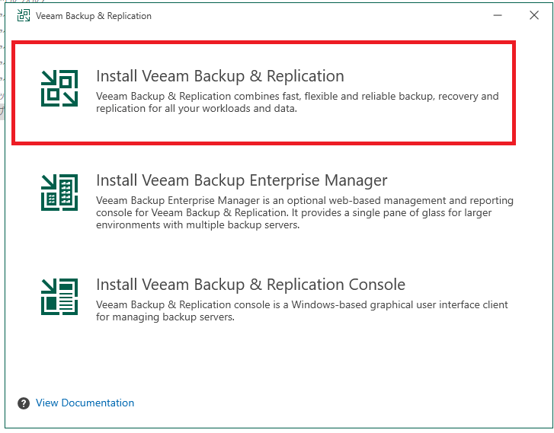
Task: Click the Replication Console install icon
Action: pyautogui.click(x=59, y=297)
